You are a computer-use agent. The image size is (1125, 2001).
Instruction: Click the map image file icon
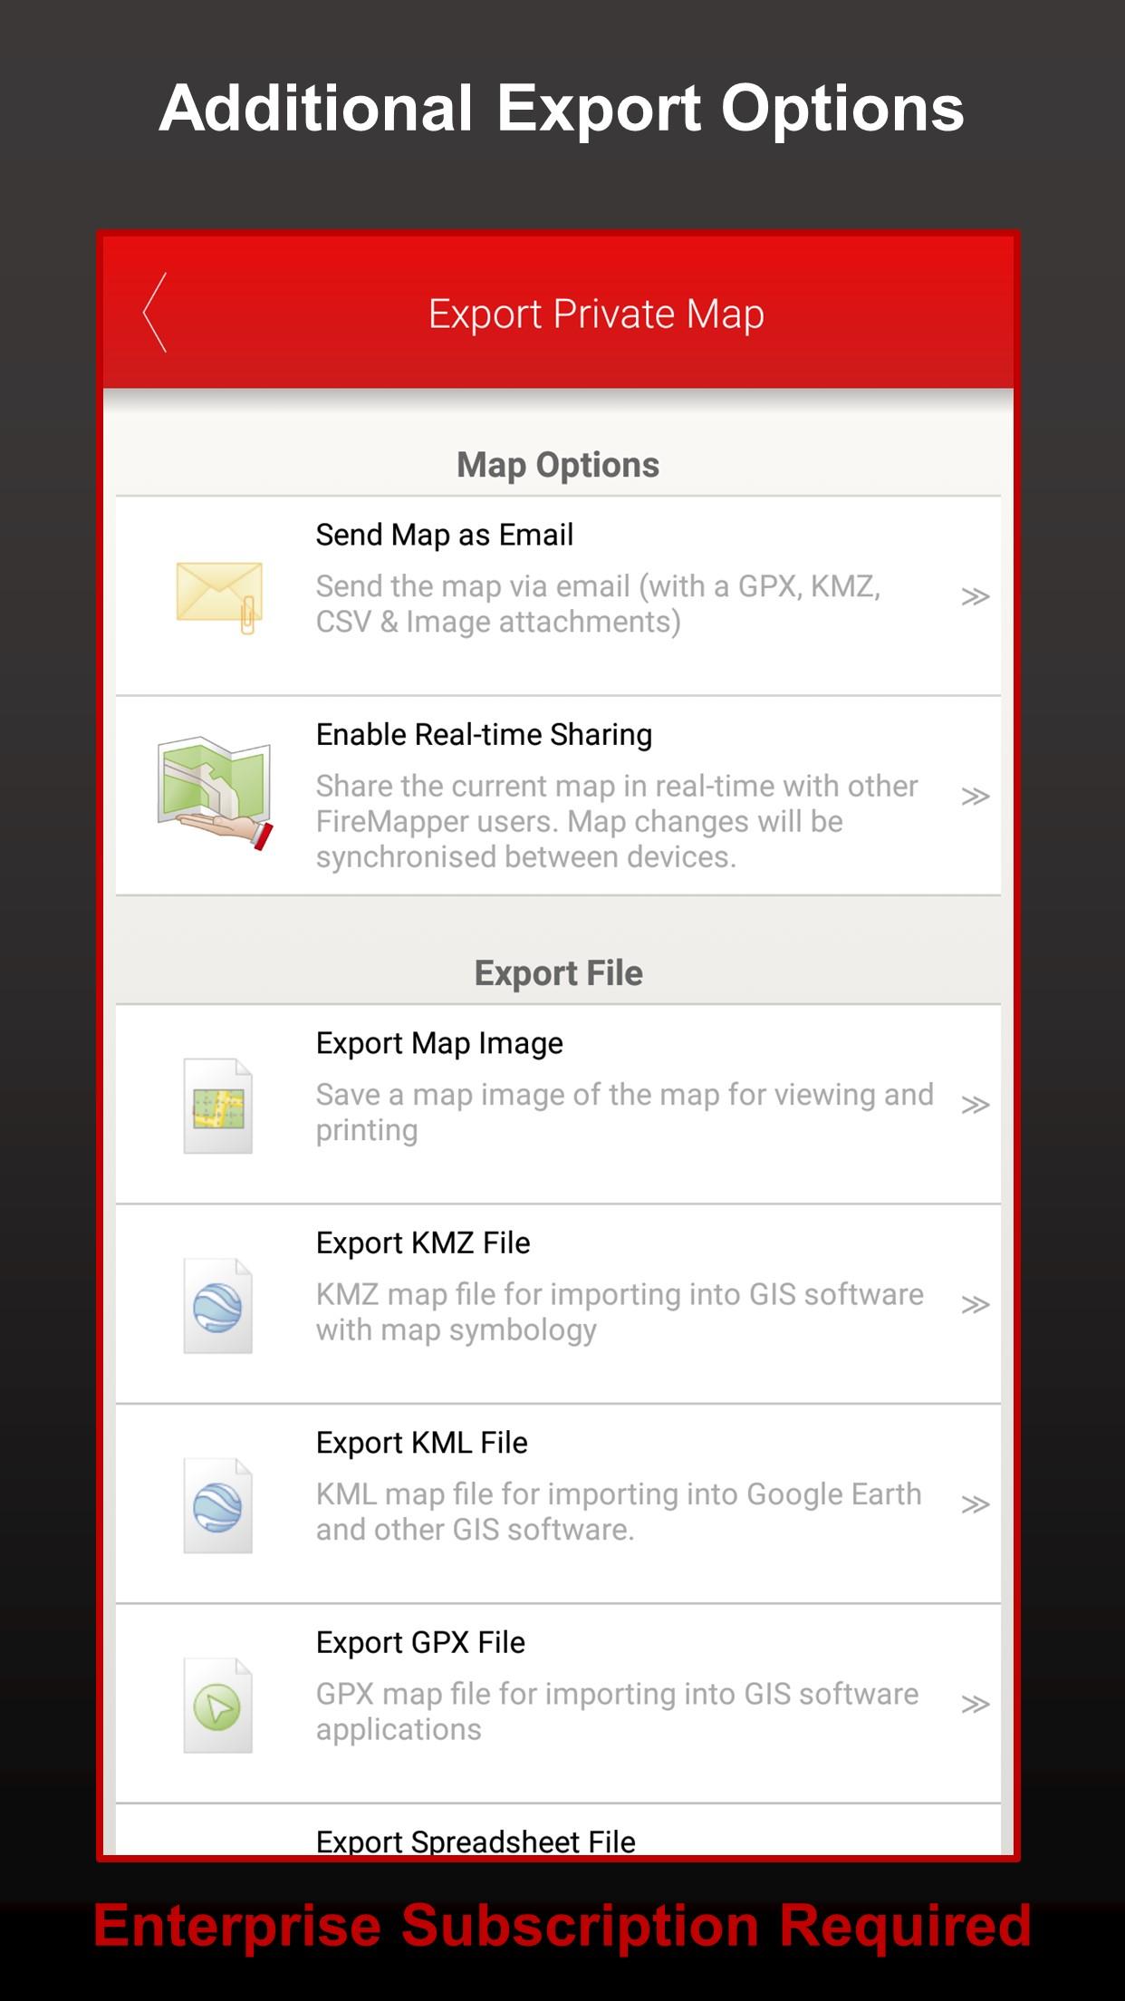click(217, 1106)
